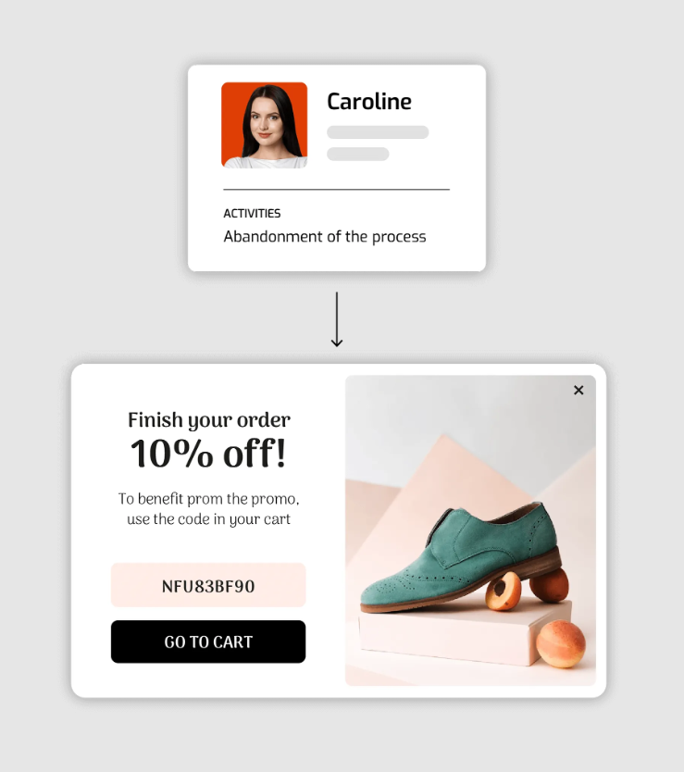Select the Abandonment of the process activity
684x772 pixels.
[325, 237]
